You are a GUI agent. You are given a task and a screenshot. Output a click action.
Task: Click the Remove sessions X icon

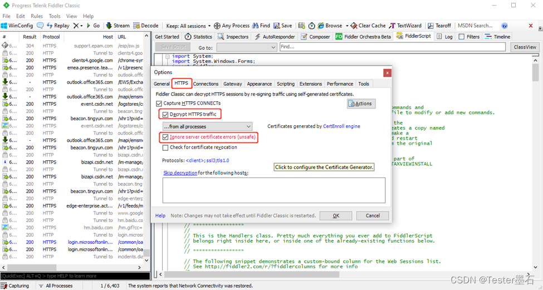(x=76, y=26)
